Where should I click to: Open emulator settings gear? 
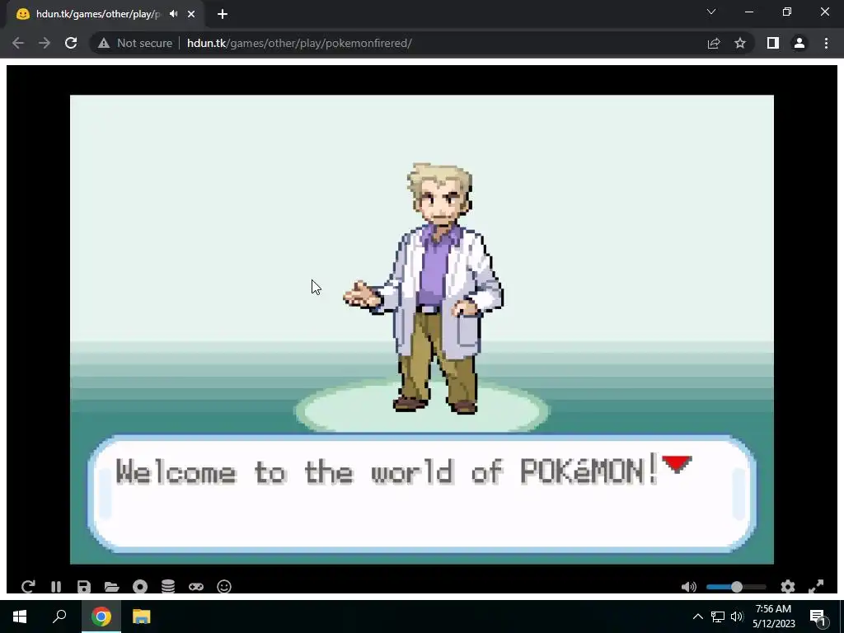788,587
